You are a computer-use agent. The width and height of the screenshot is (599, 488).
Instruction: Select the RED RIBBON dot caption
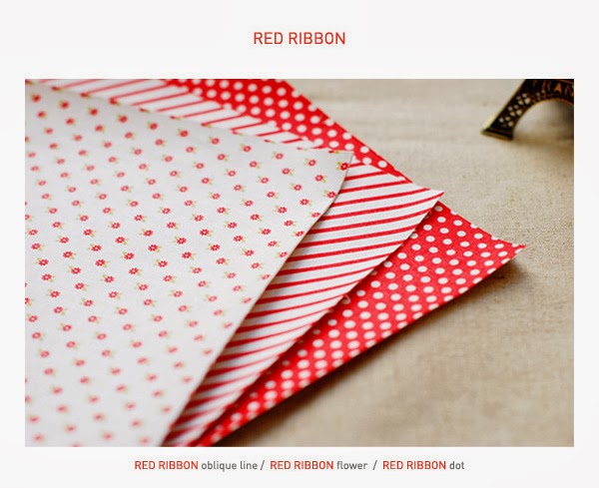(423, 465)
